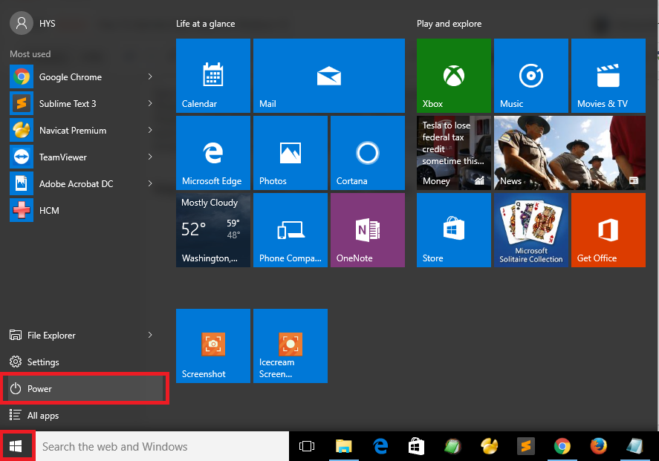Open the Photos tile
The image size is (659, 461).
[290, 153]
